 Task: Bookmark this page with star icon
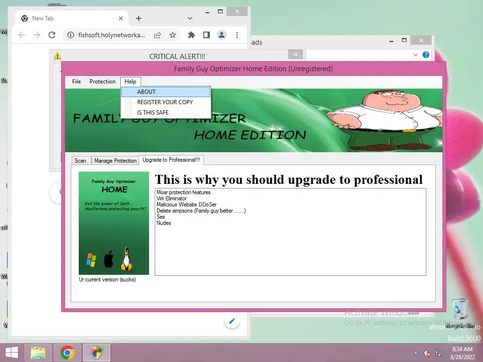(x=173, y=35)
